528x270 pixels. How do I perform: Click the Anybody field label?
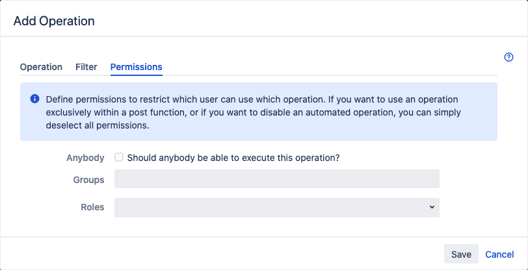point(85,158)
